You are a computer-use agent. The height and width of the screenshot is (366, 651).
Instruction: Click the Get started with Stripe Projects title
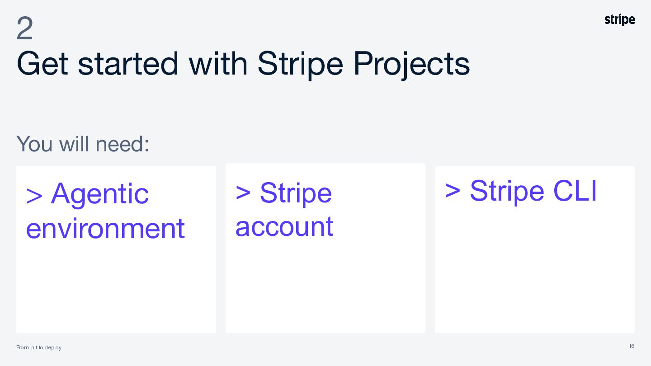tap(243, 63)
